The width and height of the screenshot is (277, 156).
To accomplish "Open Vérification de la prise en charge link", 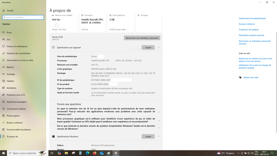I will point(254,66).
